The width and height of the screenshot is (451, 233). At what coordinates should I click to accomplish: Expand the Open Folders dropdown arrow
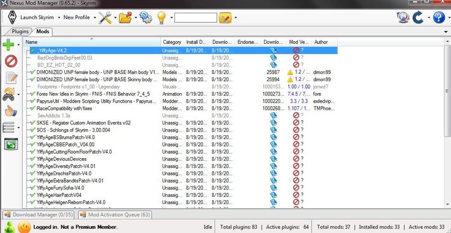[136, 17]
